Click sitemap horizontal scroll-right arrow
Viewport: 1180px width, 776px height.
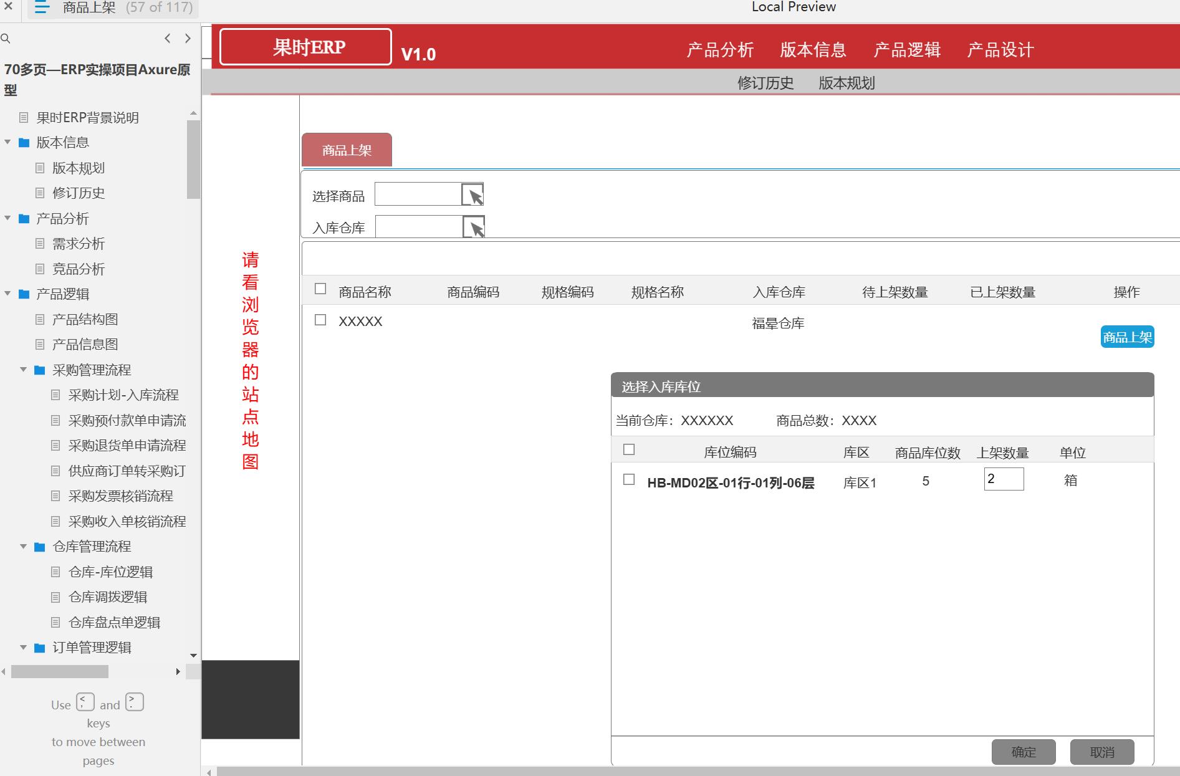coord(178,672)
